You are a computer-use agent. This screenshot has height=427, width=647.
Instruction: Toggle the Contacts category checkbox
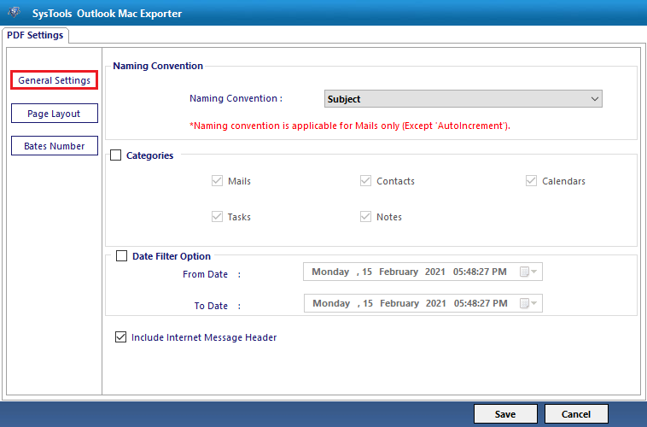point(365,181)
